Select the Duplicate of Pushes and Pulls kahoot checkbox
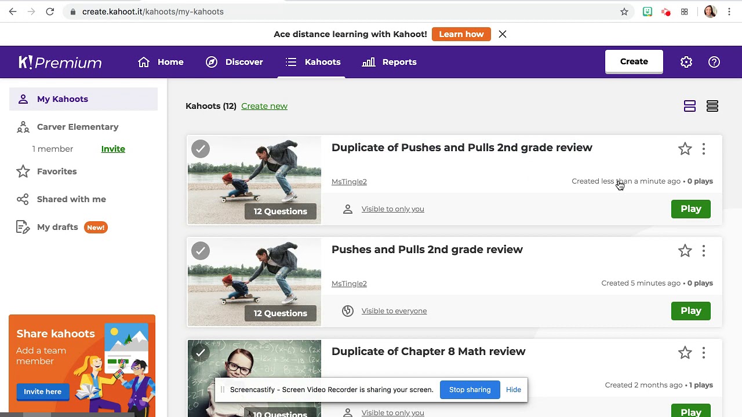This screenshot has height=417, width=742. click(201, 149)
